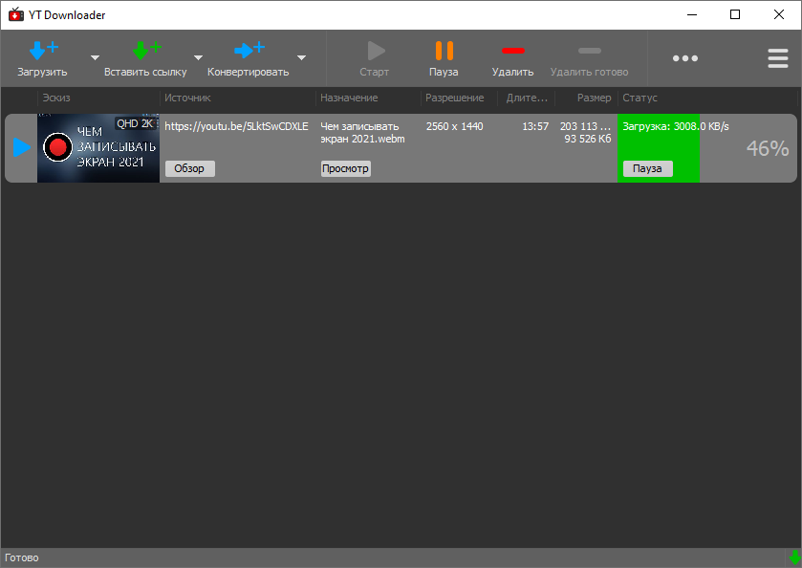Click the Вставить ссылку green arrow icon
802x568 pixels.
145,51
